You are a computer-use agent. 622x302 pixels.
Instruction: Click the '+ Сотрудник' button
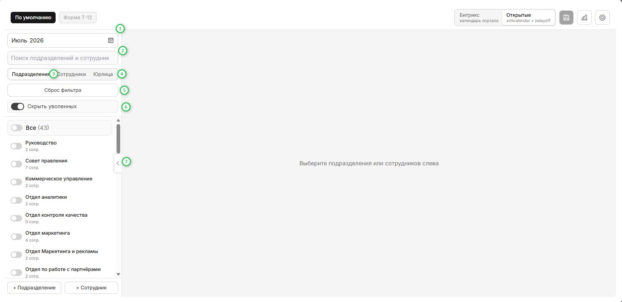pos(91,288)
